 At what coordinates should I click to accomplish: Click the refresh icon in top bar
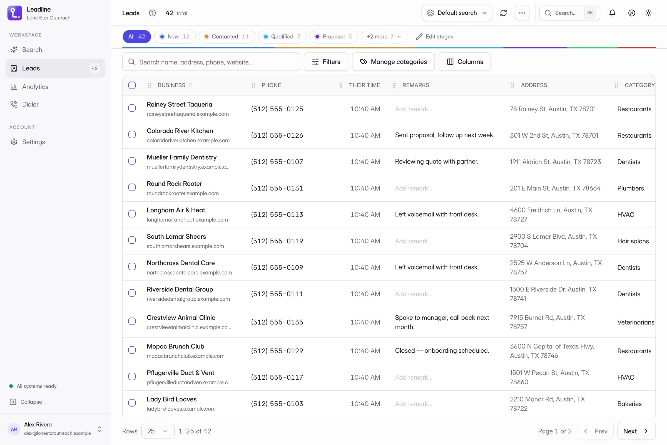point(503,13)
